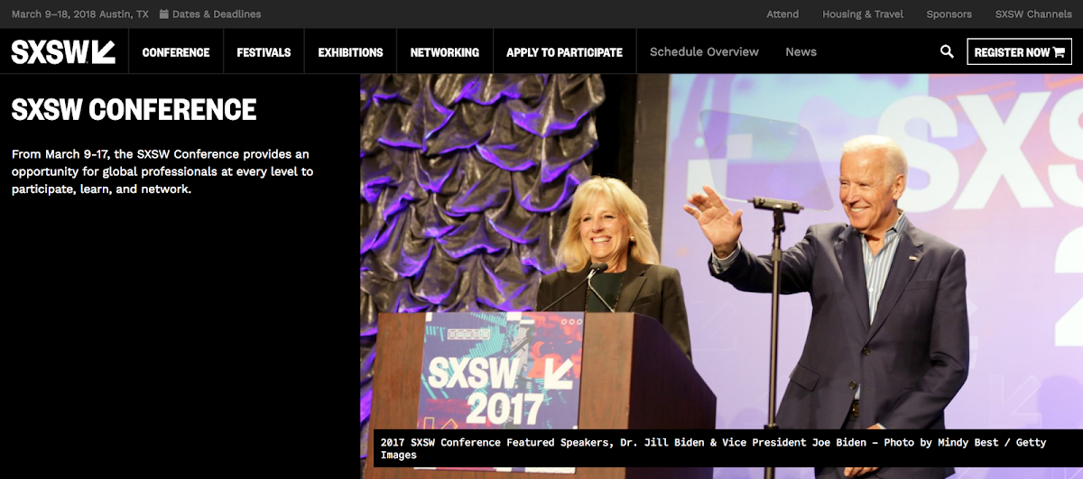
Task: Click the conference description paragraph
Action: (162, 171)
